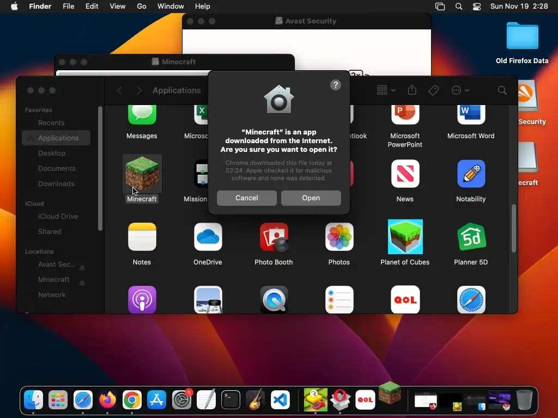Click the Share icon in Finder toolbar
The height and width of the screenshot is (418, 558).
point(412,90)
